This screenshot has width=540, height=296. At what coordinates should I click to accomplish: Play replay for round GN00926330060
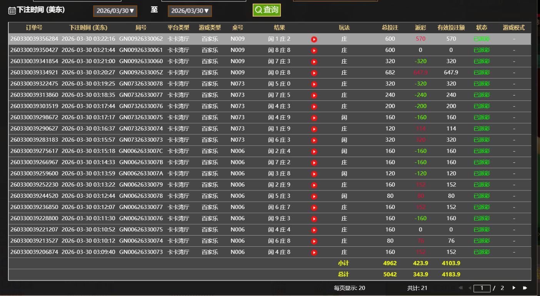[314, 62]
